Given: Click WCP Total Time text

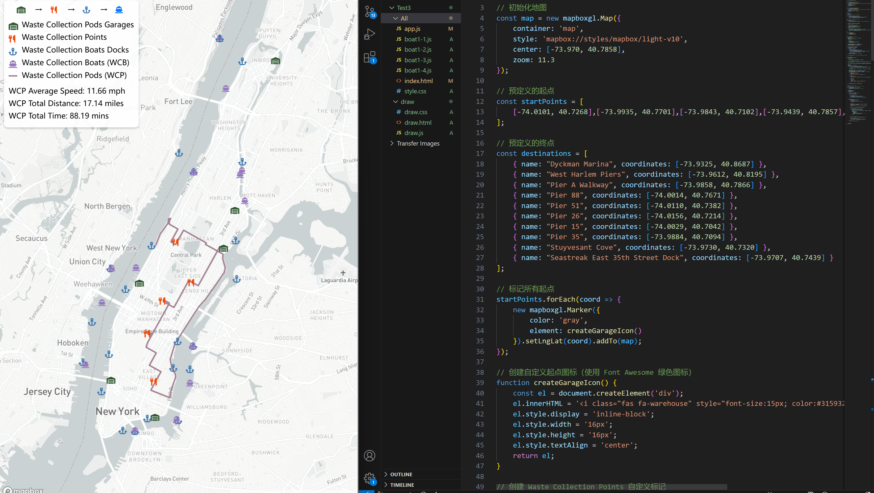Looking at the screenshot, I should coord(59,116).
